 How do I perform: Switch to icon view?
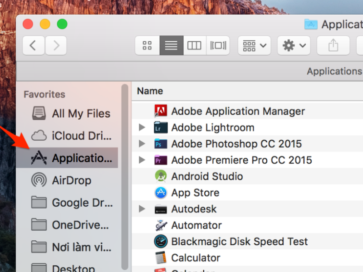click(147, 45)
